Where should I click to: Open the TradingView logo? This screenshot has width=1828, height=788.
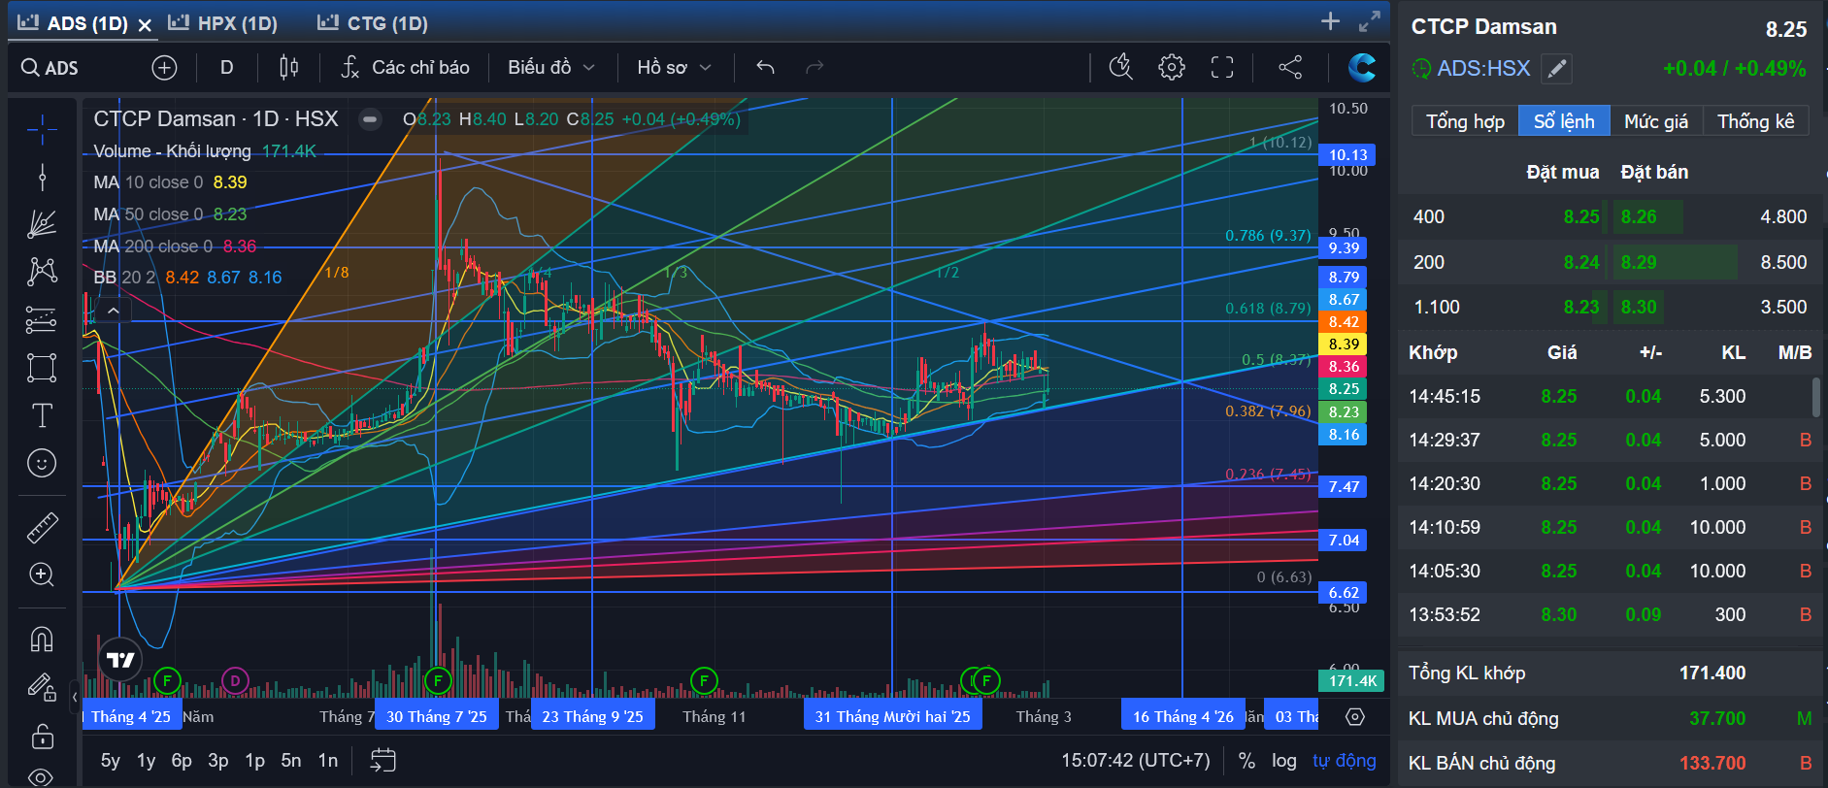(x=120, y=661)
